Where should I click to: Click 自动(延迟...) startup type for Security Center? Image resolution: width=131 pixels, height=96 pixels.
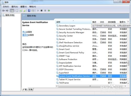click(x=113, y=36)
